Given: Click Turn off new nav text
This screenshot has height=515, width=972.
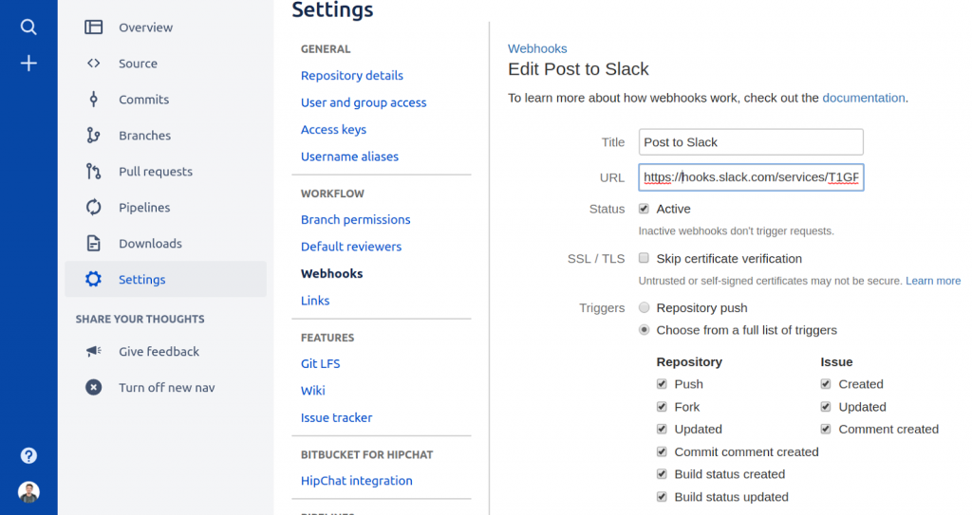Looking at the screenshot, I should coord(167,387).
